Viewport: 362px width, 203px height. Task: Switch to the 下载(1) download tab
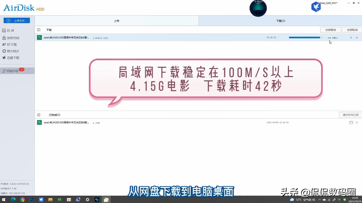[281, 21]
